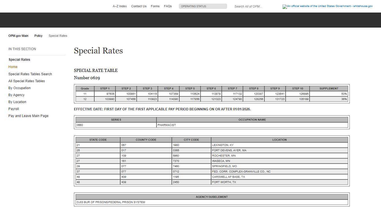Open the Forms page
Image resolution: width=381 pixels, height=214 pixels.
(x=155, y=6)
